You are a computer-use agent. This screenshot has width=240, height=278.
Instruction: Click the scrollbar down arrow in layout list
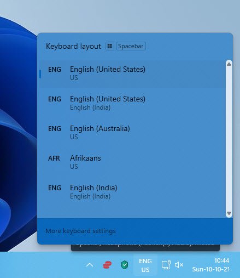pyautogui.click(x=229, y=213)
